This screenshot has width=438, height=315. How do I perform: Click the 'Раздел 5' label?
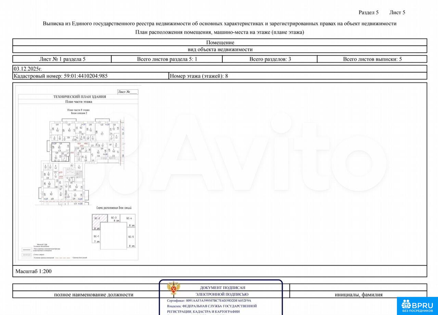point(369,13)
